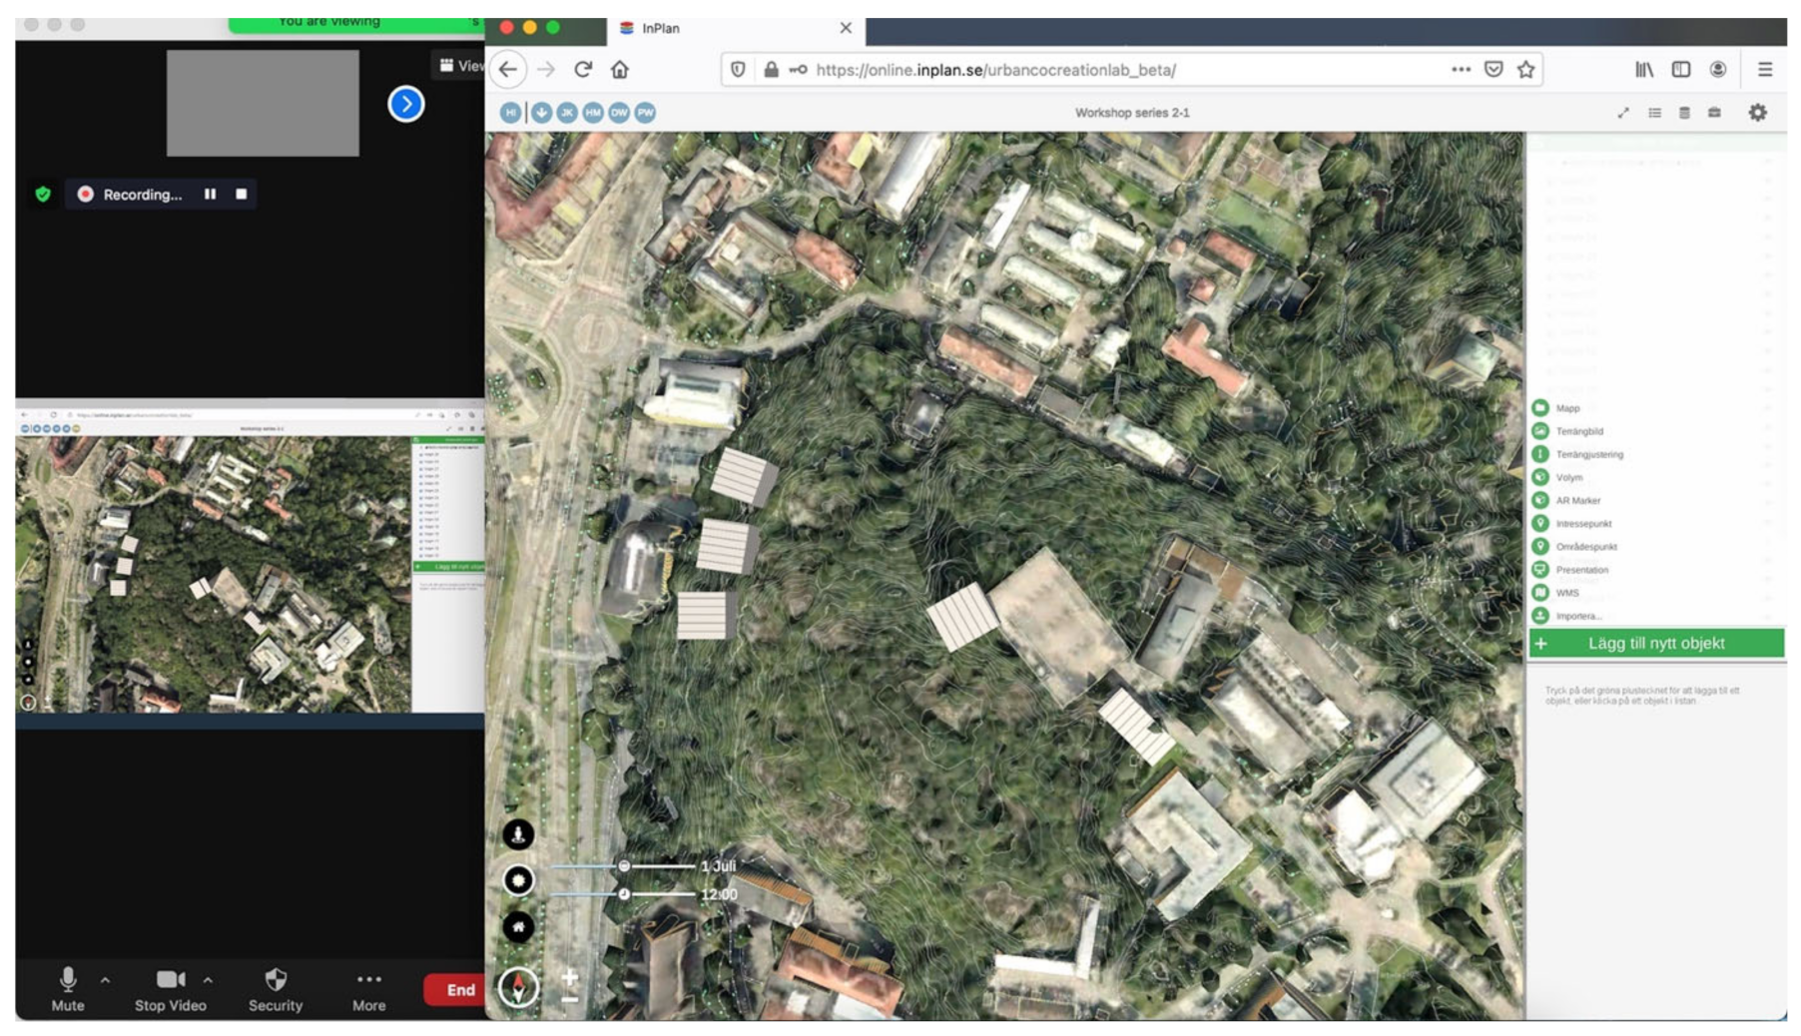Open the Firefox hamburger menu
The image size is (1801, 1036).
pos(1765,70)
